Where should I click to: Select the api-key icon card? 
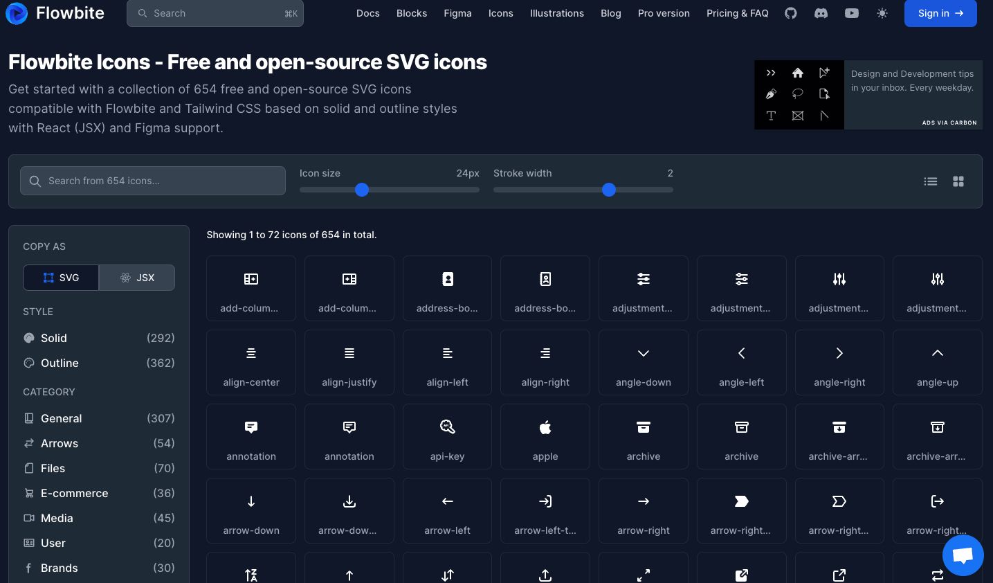(447, 437)
